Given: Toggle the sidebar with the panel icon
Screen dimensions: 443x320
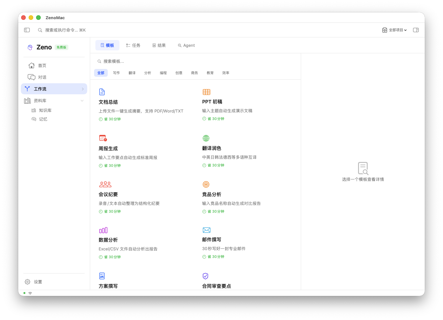Looking at the screenshot, I should (27, 30).
